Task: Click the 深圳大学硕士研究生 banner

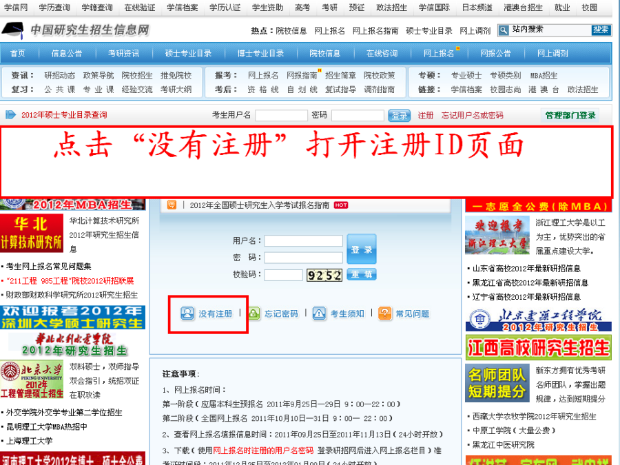Action: click(x=73, y=317)
